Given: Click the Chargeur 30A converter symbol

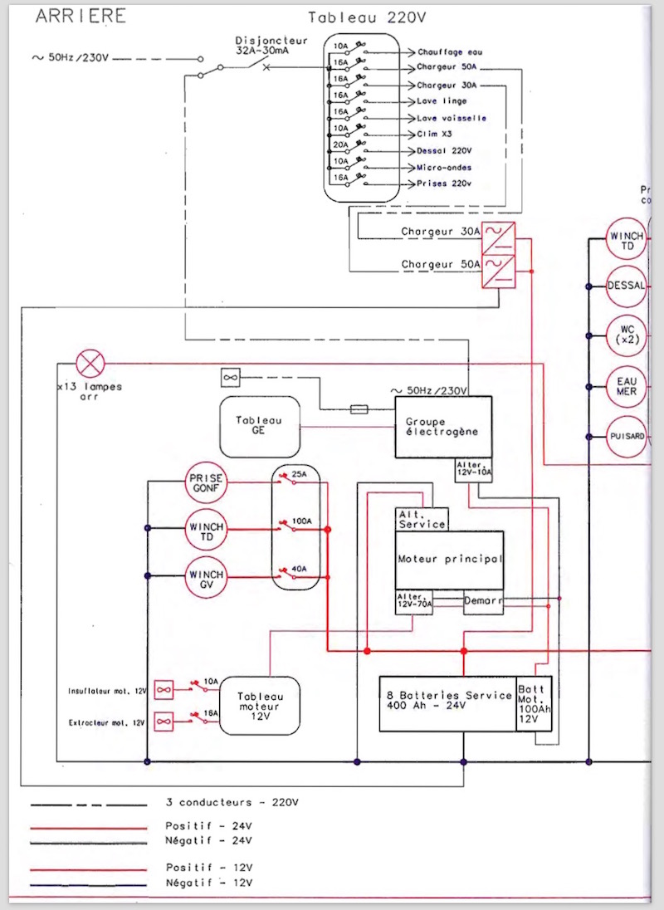Looking at the screenshot, I should click(x=500, y=236).
